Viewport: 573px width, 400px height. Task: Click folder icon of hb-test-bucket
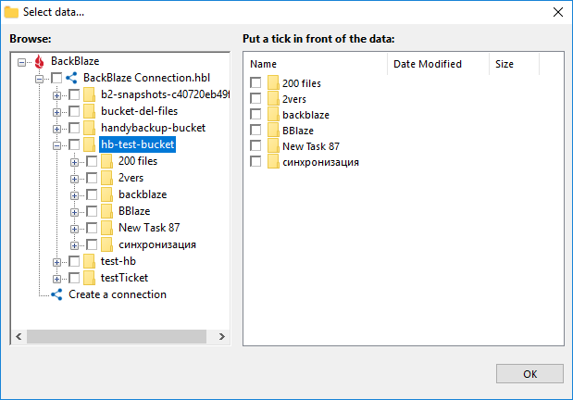[x=89, y=144]
